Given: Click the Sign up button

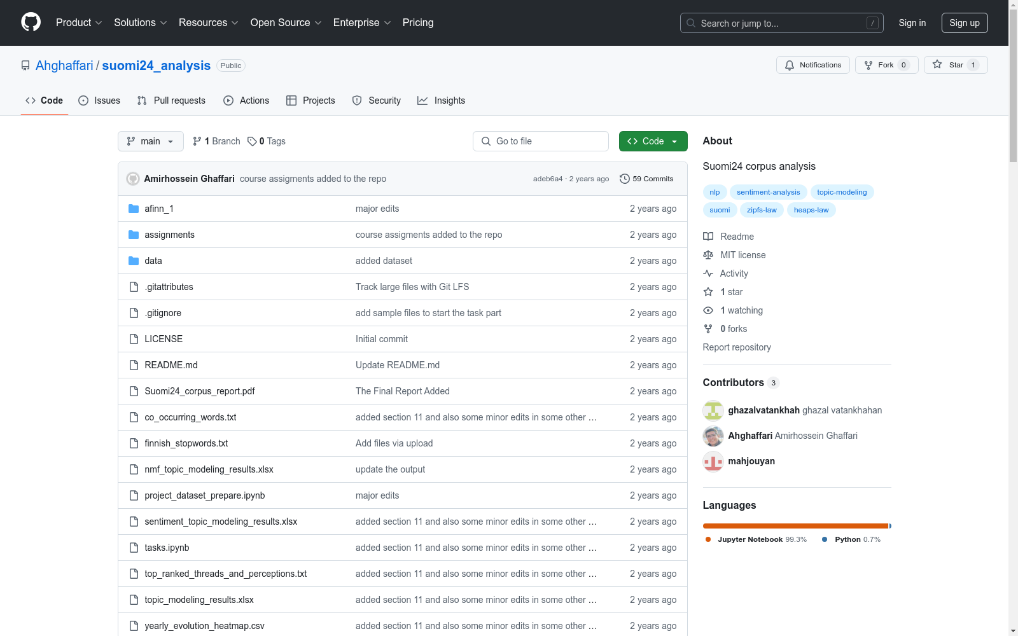Looking at the screenshot, I should point(965,23).
